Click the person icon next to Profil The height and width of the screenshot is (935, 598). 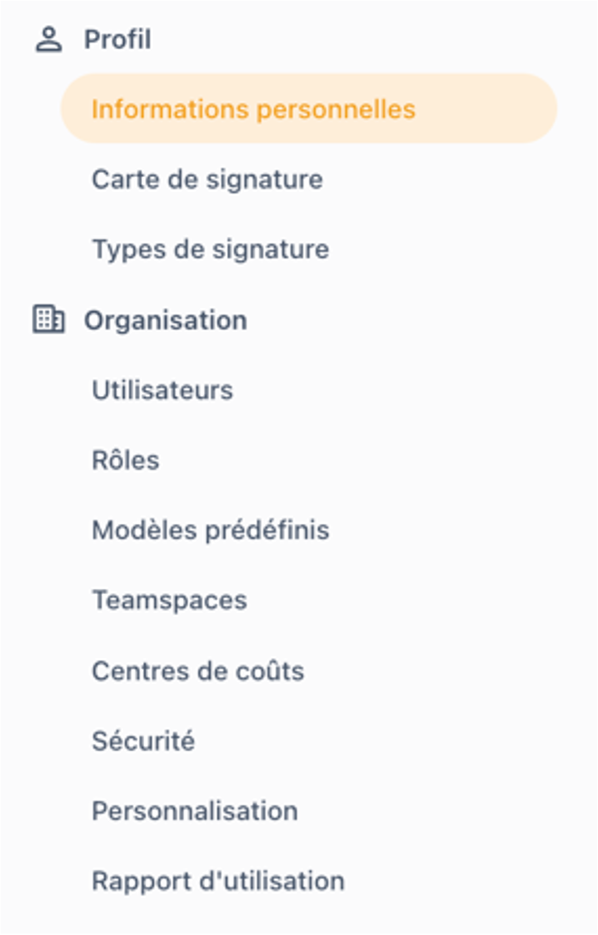tap(49, 38)
